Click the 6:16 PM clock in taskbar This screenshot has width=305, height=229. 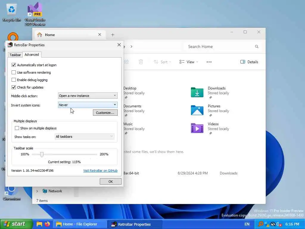pyautogui.click(x=292, y=224)
